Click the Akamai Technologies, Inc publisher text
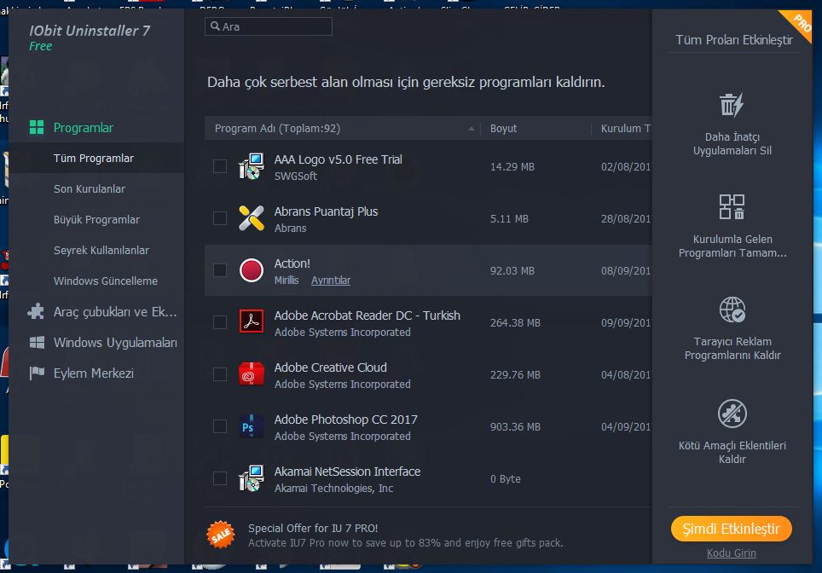Viewport: 822px width, 573px height. click(333, 488)
